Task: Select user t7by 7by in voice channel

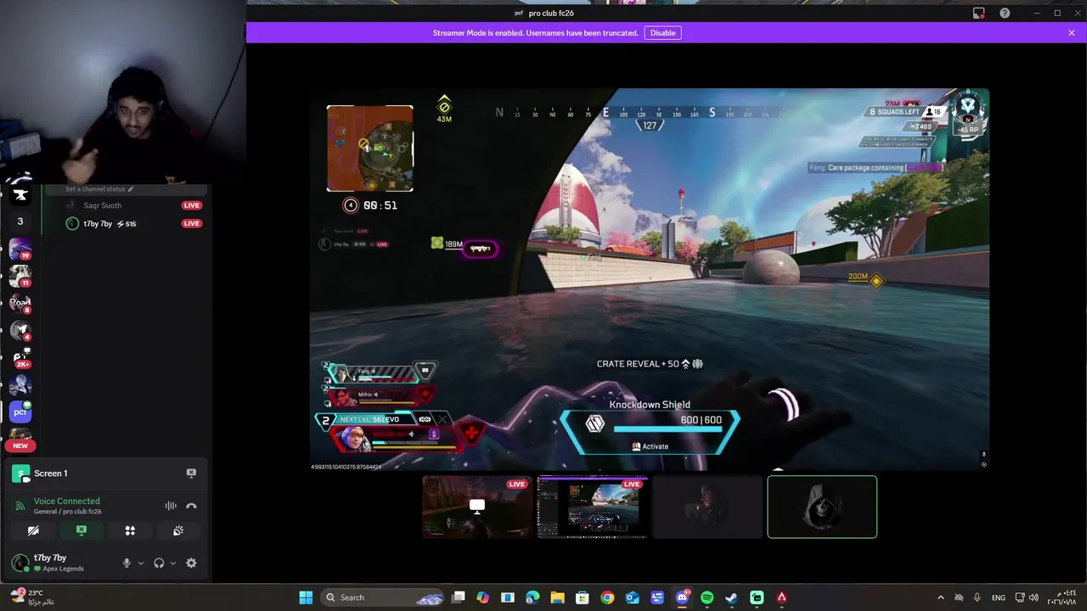Action: 102,224
